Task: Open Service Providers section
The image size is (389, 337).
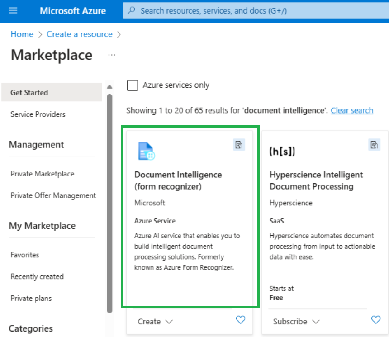Action: 38,114
